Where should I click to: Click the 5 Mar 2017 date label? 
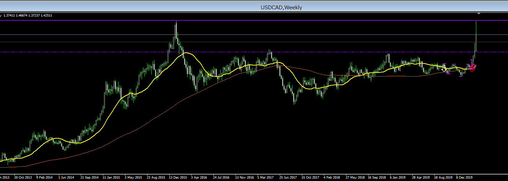(266, 178)
